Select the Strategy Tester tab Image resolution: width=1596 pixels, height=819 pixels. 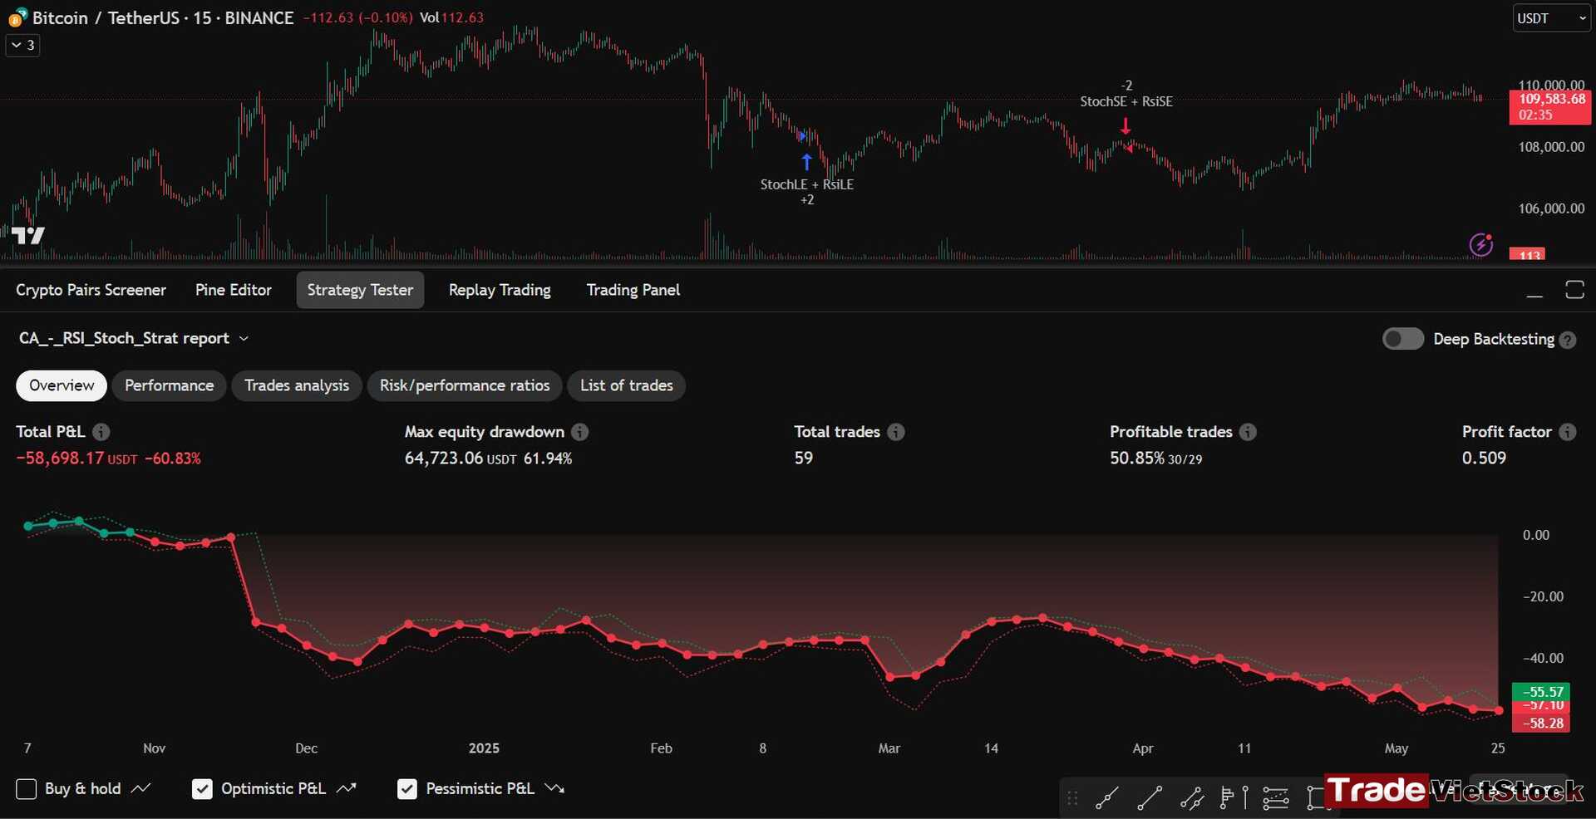(360, 290)
